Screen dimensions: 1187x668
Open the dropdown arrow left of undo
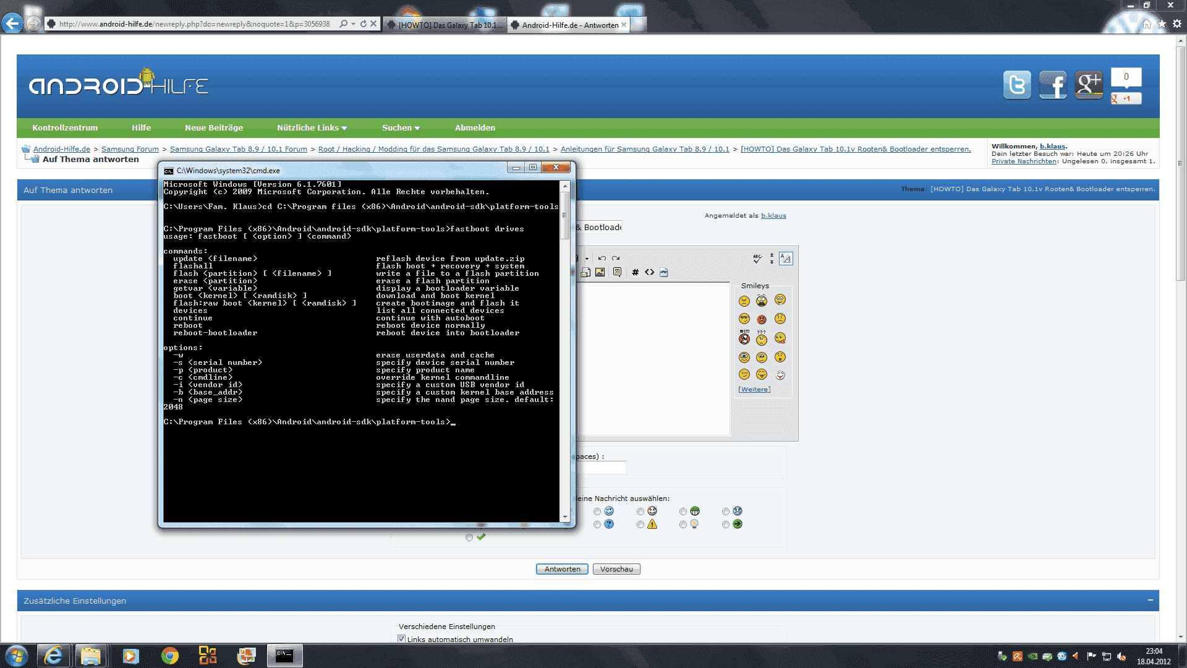click(x=587, y=259)
